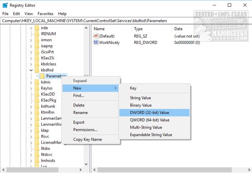Click the lfsvc folder icon
Screen dimensions: 252x173
(37, 136)
